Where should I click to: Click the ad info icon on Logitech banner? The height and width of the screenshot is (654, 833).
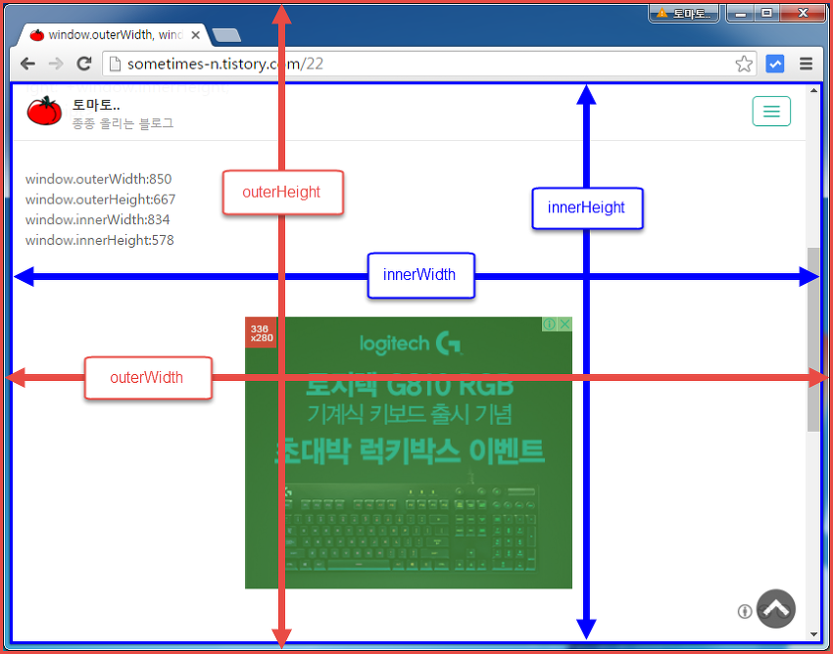pos(550,324)
